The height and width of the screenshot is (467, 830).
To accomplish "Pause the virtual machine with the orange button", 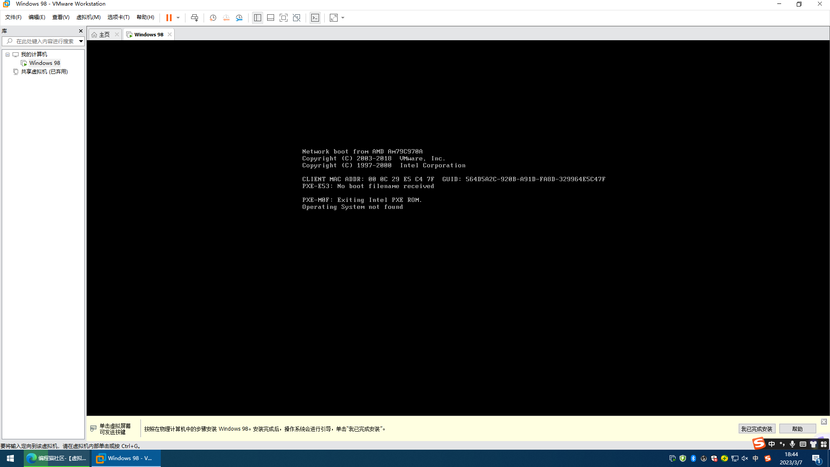I will (169, 18).
